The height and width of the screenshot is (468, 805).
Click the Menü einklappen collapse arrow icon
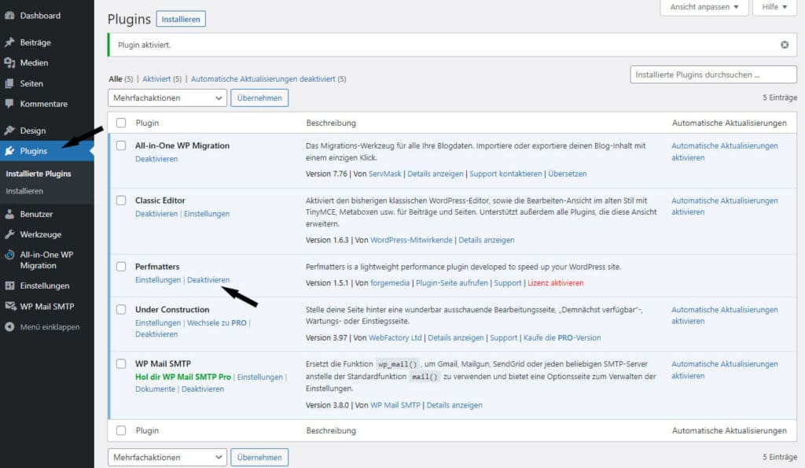(9, 326)
